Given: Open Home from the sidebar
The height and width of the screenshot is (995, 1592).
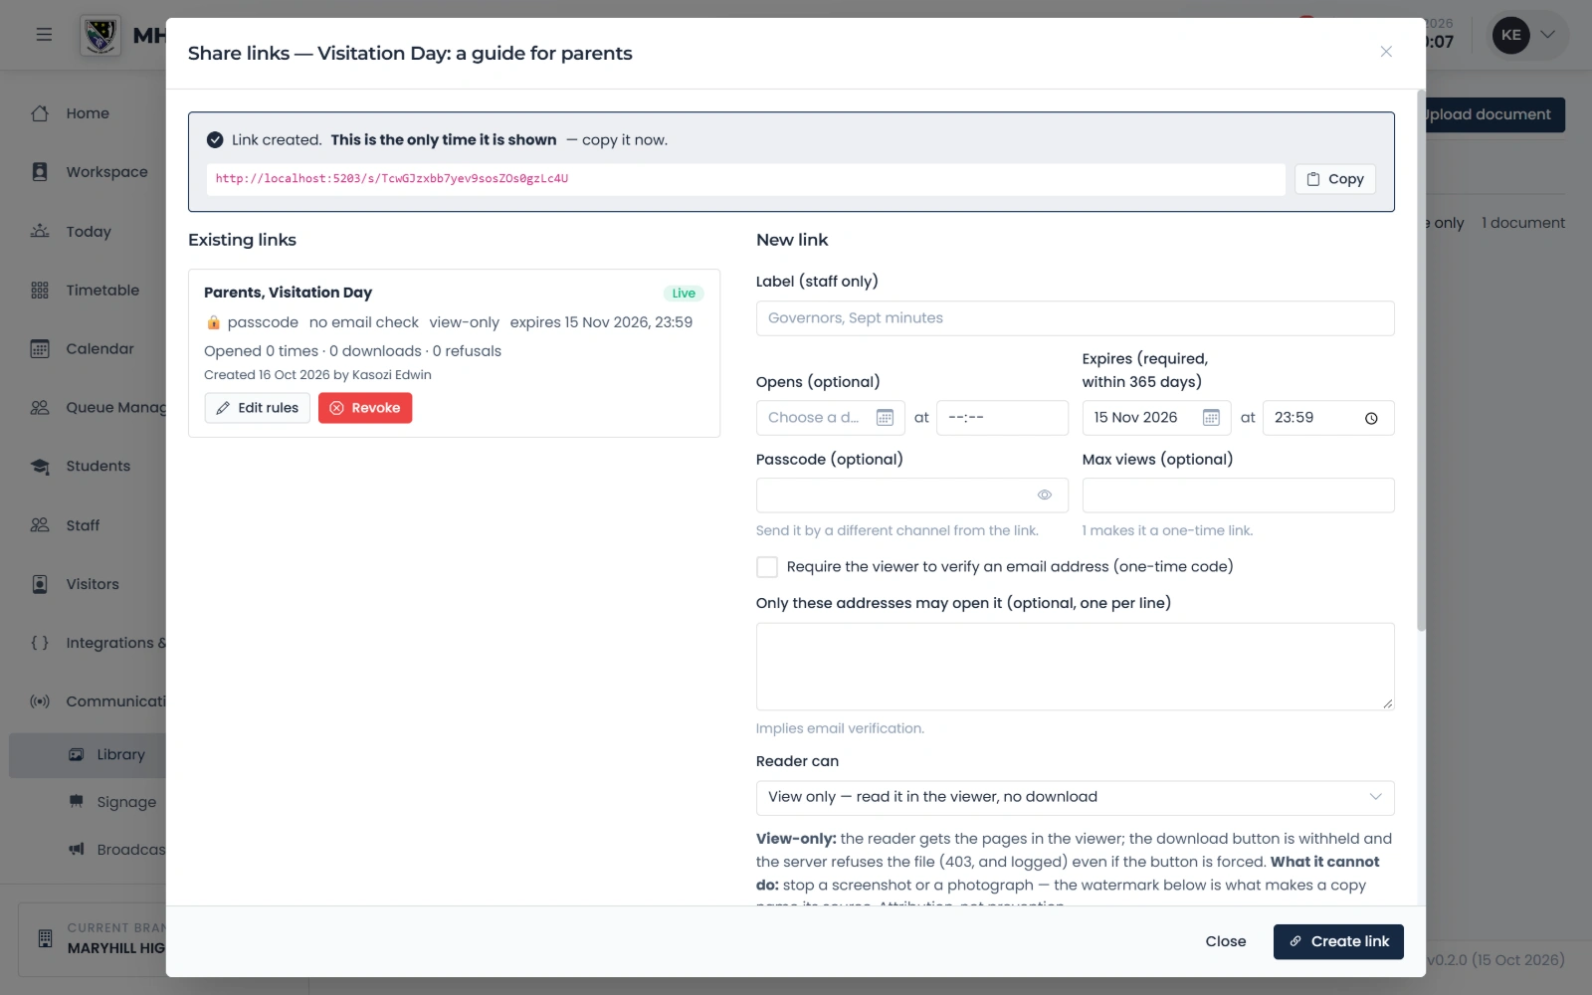Looking at the screenshot, I should (x=88, y=113).
